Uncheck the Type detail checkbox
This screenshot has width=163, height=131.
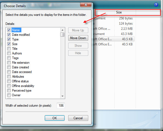click(9, 39)
